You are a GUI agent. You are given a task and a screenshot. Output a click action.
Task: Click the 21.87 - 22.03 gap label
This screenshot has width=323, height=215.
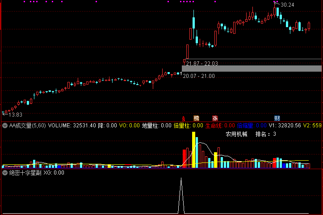202,63
